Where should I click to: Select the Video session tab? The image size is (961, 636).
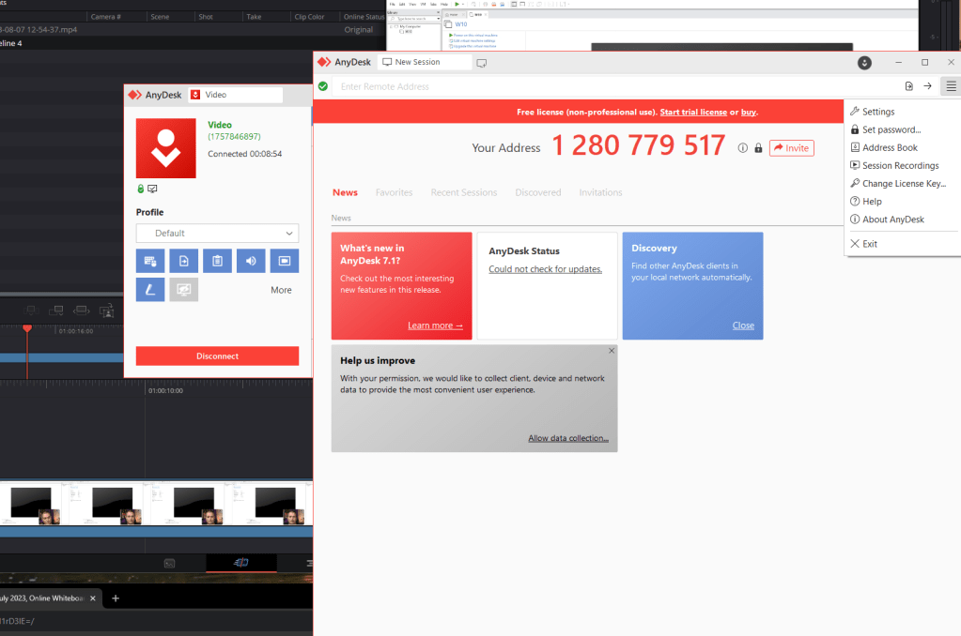click(236, 95)
